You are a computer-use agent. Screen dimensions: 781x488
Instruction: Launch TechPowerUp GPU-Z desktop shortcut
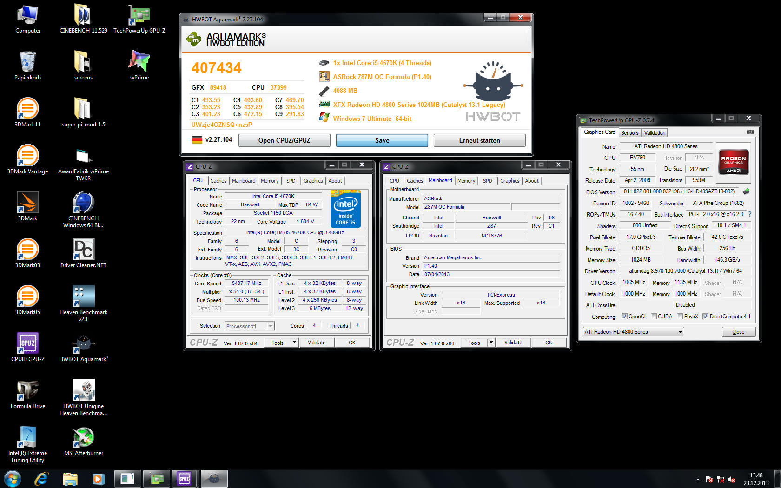[139, 19]
